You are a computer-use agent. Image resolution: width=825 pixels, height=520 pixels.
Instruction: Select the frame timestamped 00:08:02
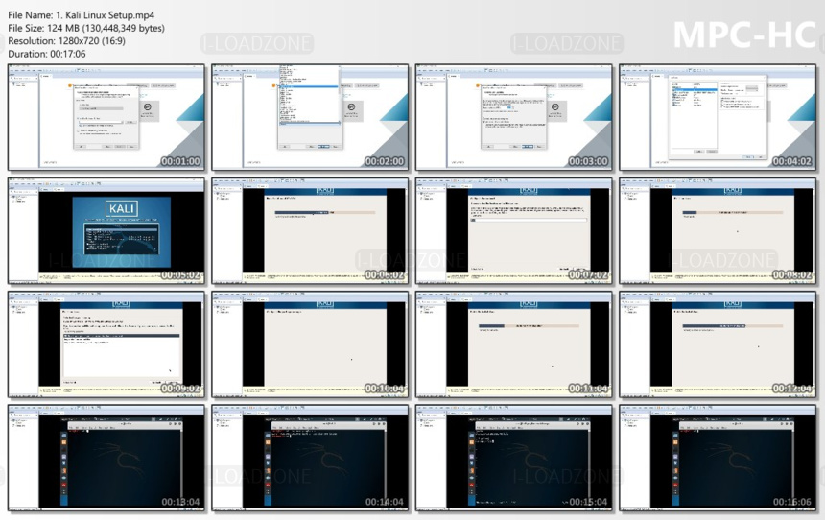718,231
